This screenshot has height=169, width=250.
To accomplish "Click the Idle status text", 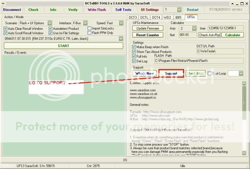I will [x=182, y=166].
